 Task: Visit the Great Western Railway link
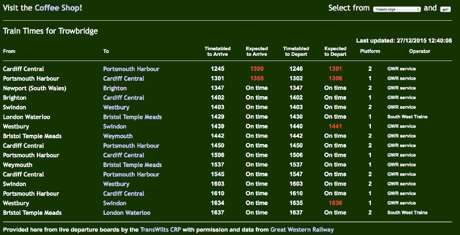click(x=302, y=229)
